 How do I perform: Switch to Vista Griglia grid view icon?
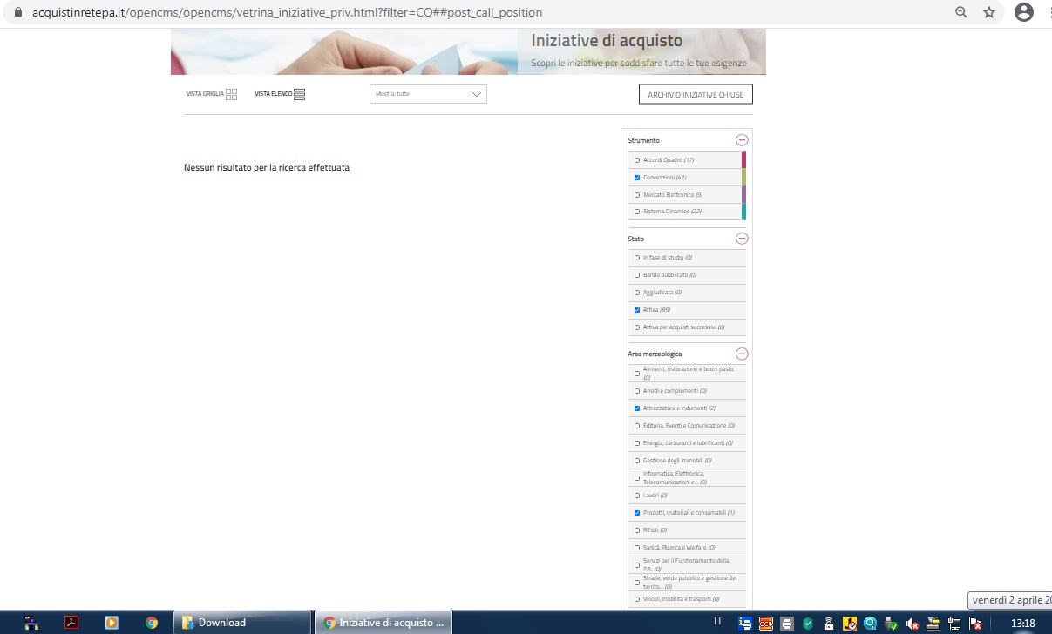(x=231, y=94)
